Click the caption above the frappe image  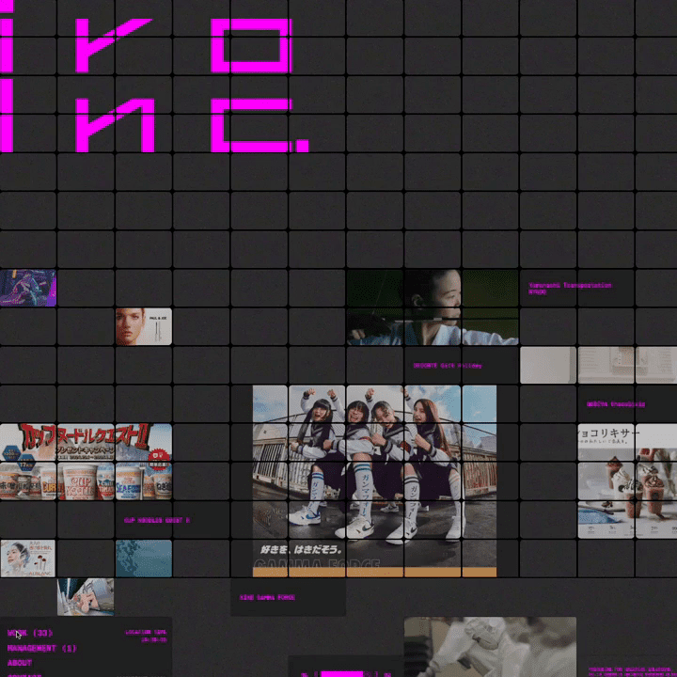click(x=616, y=404)
